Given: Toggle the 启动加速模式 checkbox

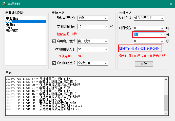Looking at the screenshot, I should [54, 63].
